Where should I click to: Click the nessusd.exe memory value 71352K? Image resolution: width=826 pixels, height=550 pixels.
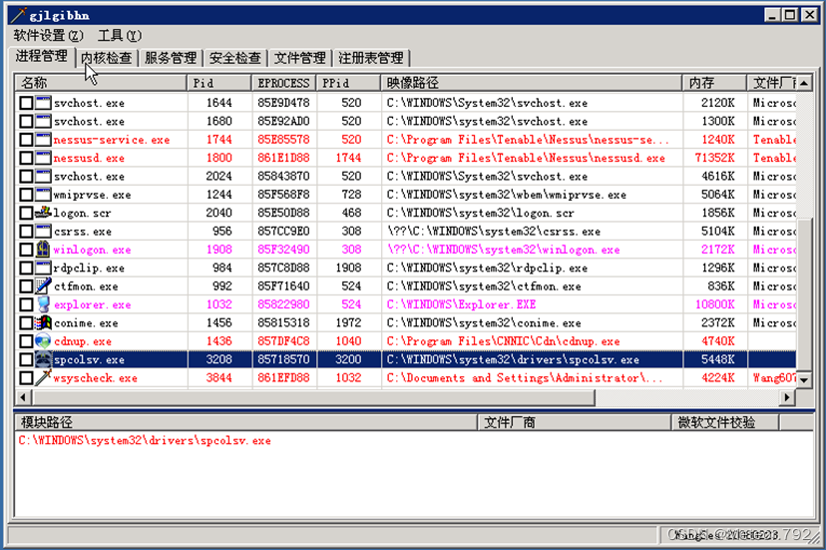(x=715, y=158)
